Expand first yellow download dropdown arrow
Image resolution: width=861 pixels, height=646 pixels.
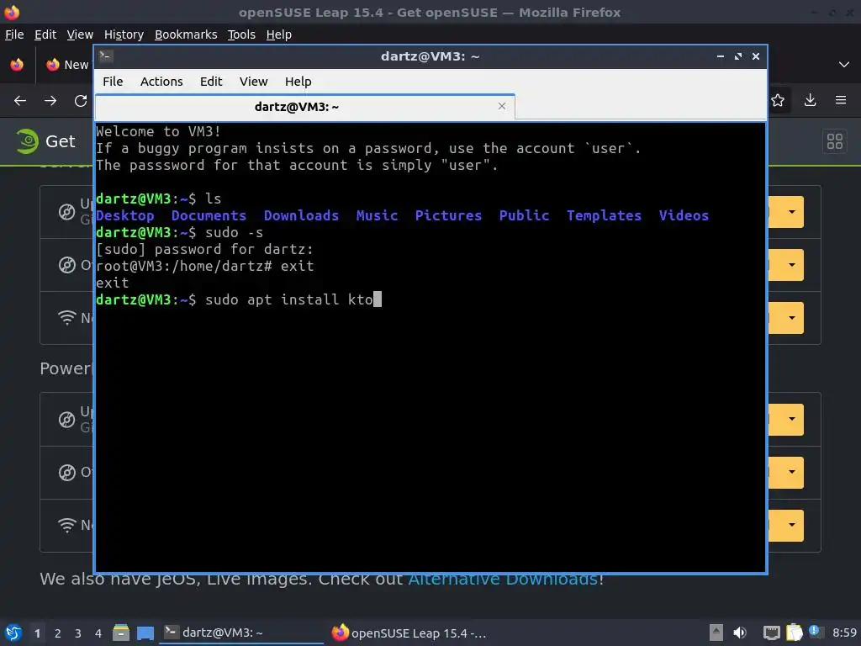791,212
